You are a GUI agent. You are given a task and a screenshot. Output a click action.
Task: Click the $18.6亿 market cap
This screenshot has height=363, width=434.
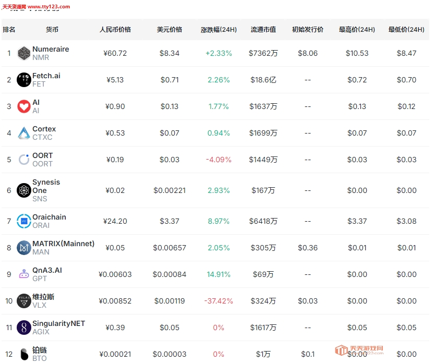click(x=263, y=80)
